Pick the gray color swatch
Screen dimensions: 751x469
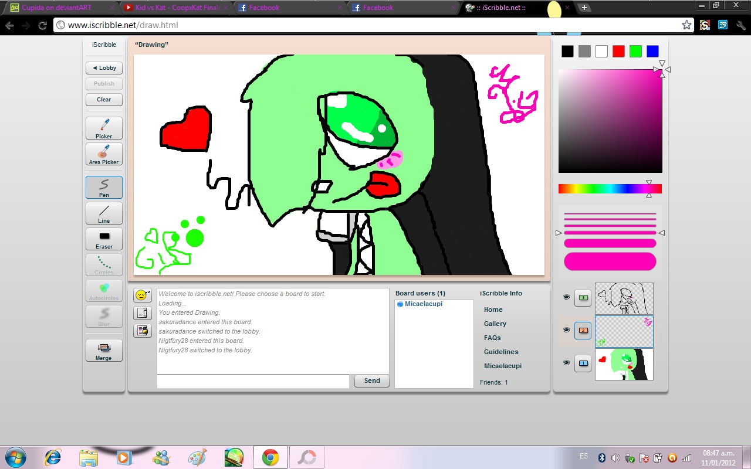tap(584, 51)
